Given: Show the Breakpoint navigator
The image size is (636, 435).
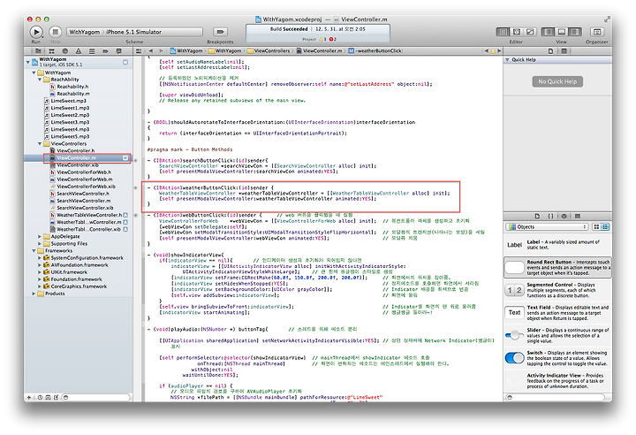Looking at the screenshot, I should coord(105,51).
